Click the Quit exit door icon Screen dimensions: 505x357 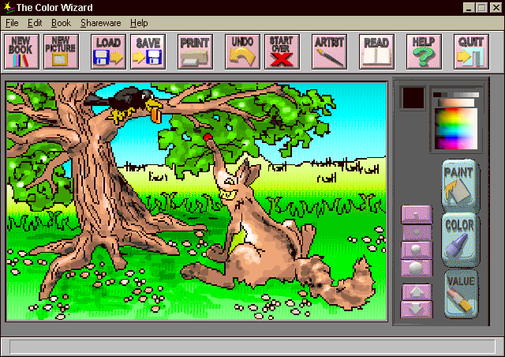472,52
